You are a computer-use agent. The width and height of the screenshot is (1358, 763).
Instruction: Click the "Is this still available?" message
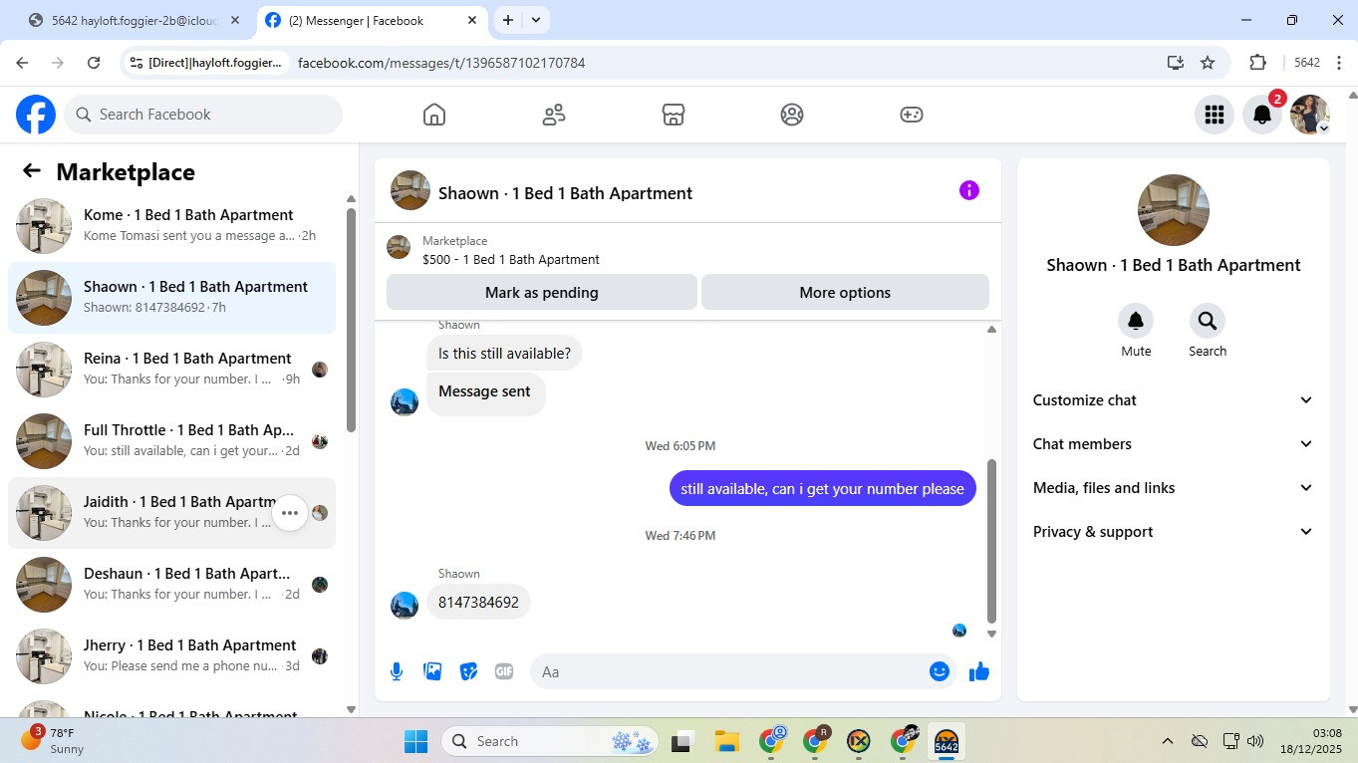pyautogui.click(x=504, y=354)
